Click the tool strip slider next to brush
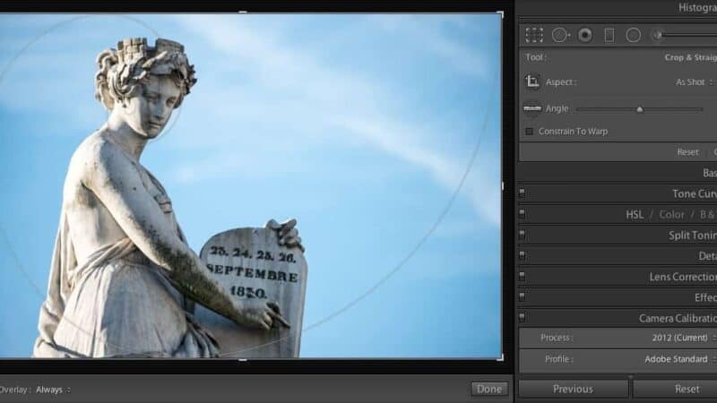 [x=690, y=35]
